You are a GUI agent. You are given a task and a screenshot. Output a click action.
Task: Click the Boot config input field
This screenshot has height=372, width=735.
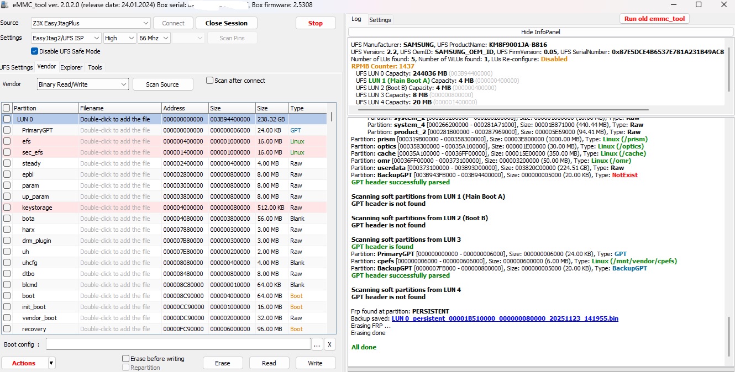(178, 344)
